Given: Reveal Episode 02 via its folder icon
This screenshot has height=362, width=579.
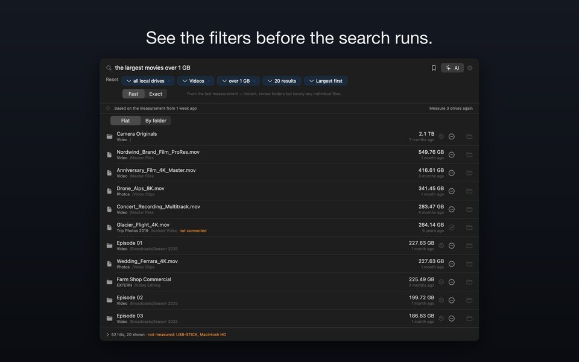Looking at the screenshot, I should [x=469, y=300].
